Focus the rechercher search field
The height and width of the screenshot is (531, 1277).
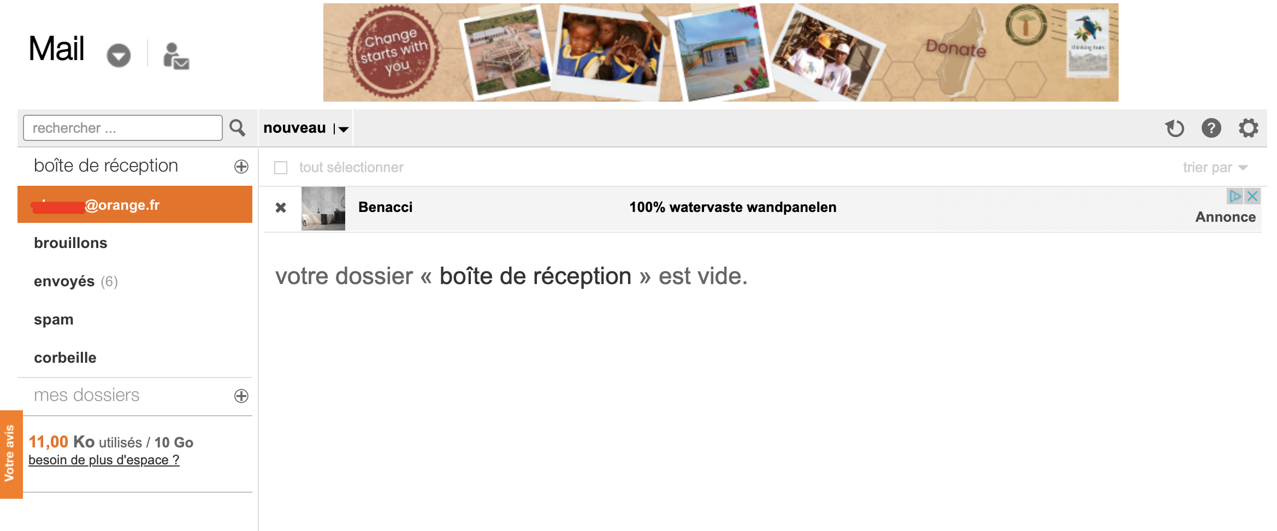point(123,128)
